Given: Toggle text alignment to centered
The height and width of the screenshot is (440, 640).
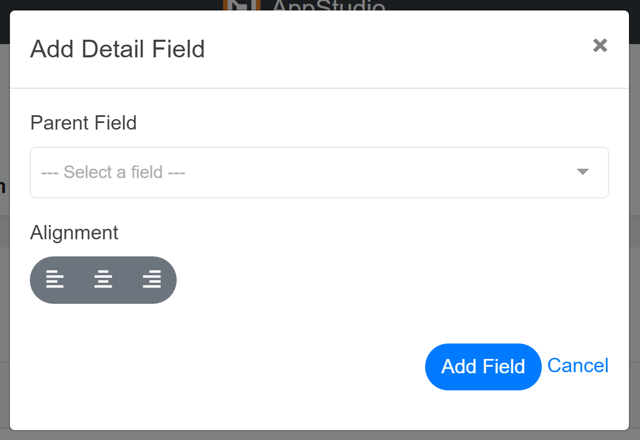Looking at the screenshot, I should [x=103, y=280].
